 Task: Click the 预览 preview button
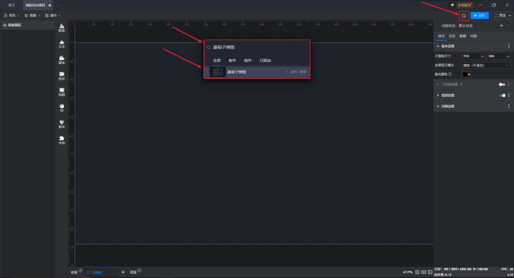click(x=500, y=16)
